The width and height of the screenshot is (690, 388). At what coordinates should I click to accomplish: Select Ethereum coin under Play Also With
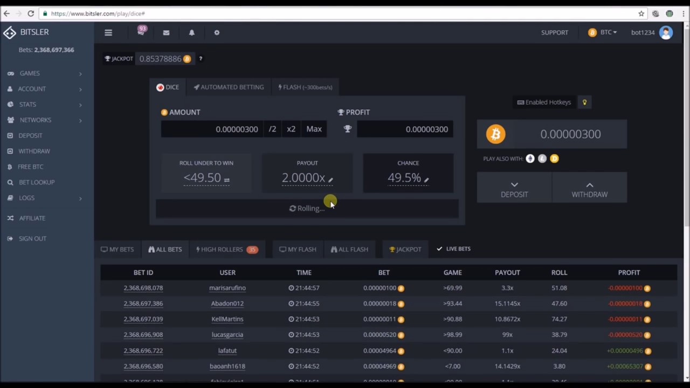click(x=530, y=158)
